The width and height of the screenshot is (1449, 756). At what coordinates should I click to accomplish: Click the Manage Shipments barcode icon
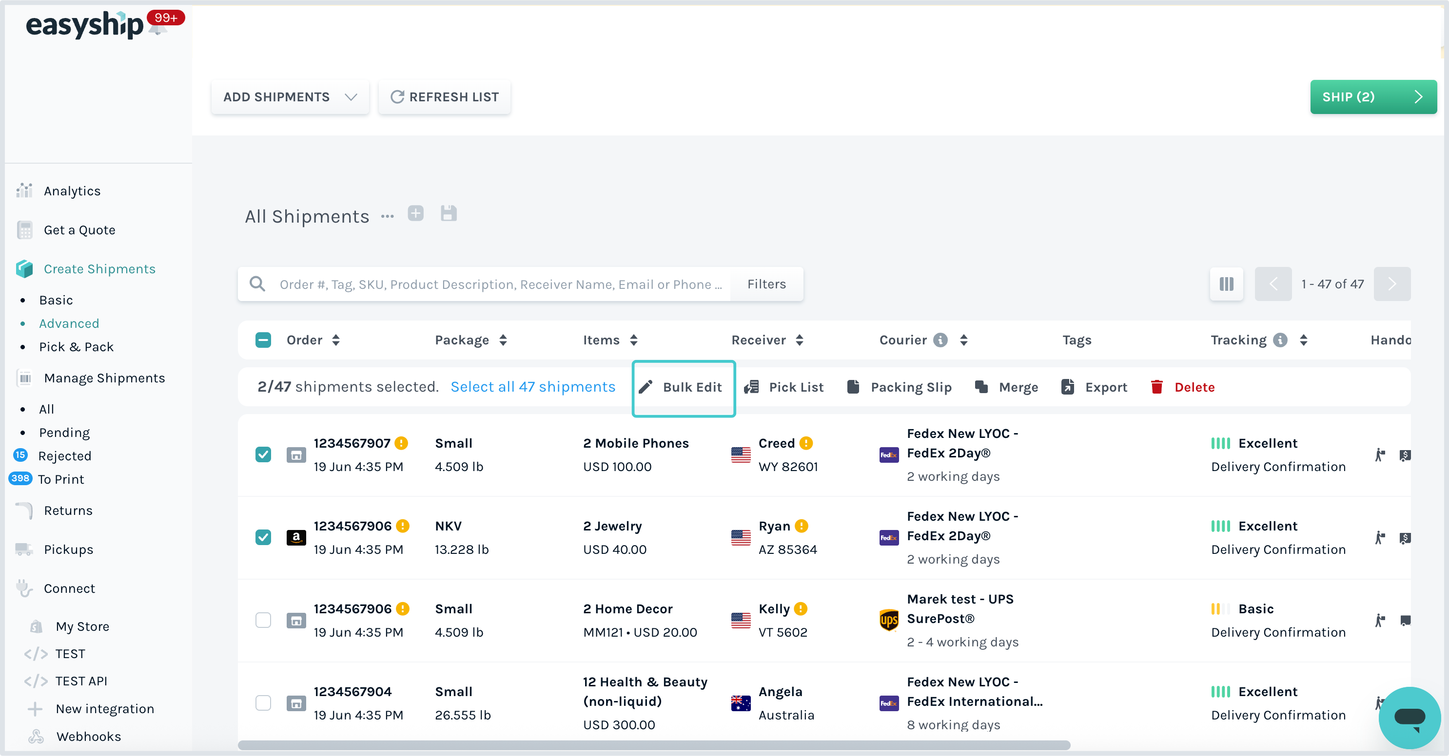[25, 378]
